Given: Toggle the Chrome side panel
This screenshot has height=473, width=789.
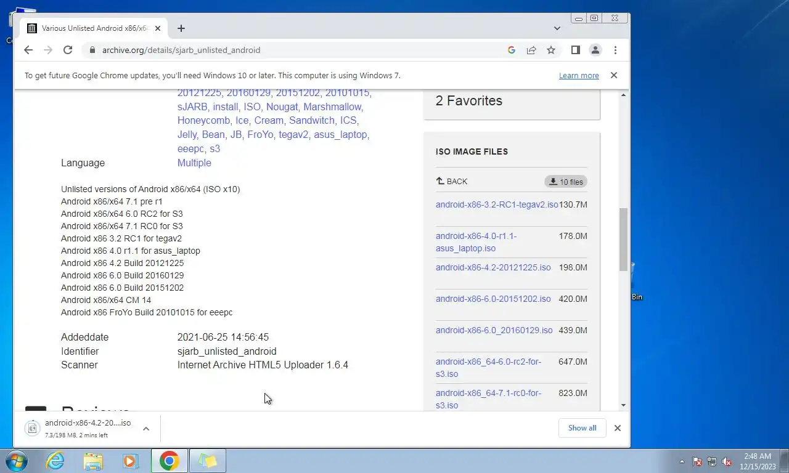Looking at the screenshot, I should click(575, 50).
